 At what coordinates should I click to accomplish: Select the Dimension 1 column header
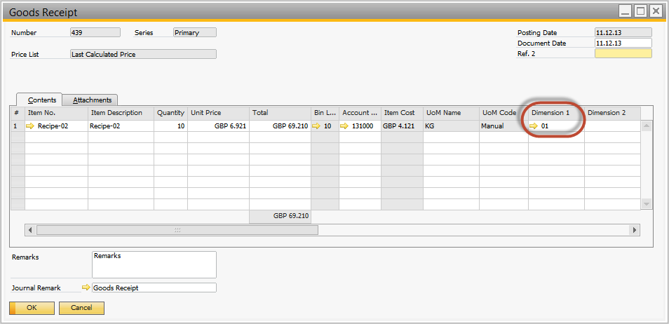[x=556, y=113]
